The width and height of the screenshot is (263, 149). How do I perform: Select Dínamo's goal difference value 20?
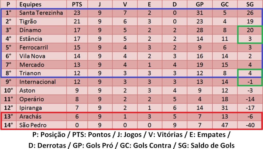tap(250, 30)
